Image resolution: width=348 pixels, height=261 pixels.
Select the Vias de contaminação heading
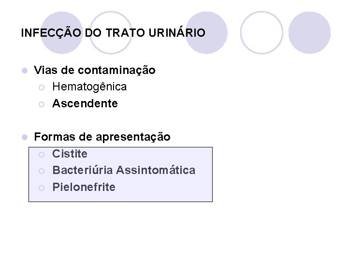point(95,71)
